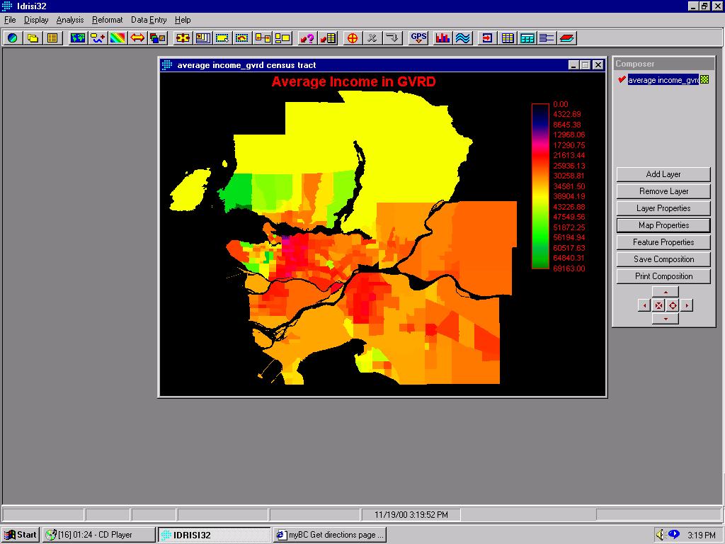Click the red and cyan layers icon

tap(568, 38)
